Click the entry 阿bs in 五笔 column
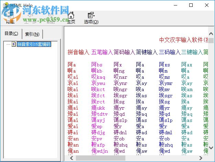The width and height of the screenshot is (215, 162). pos(97,64)
